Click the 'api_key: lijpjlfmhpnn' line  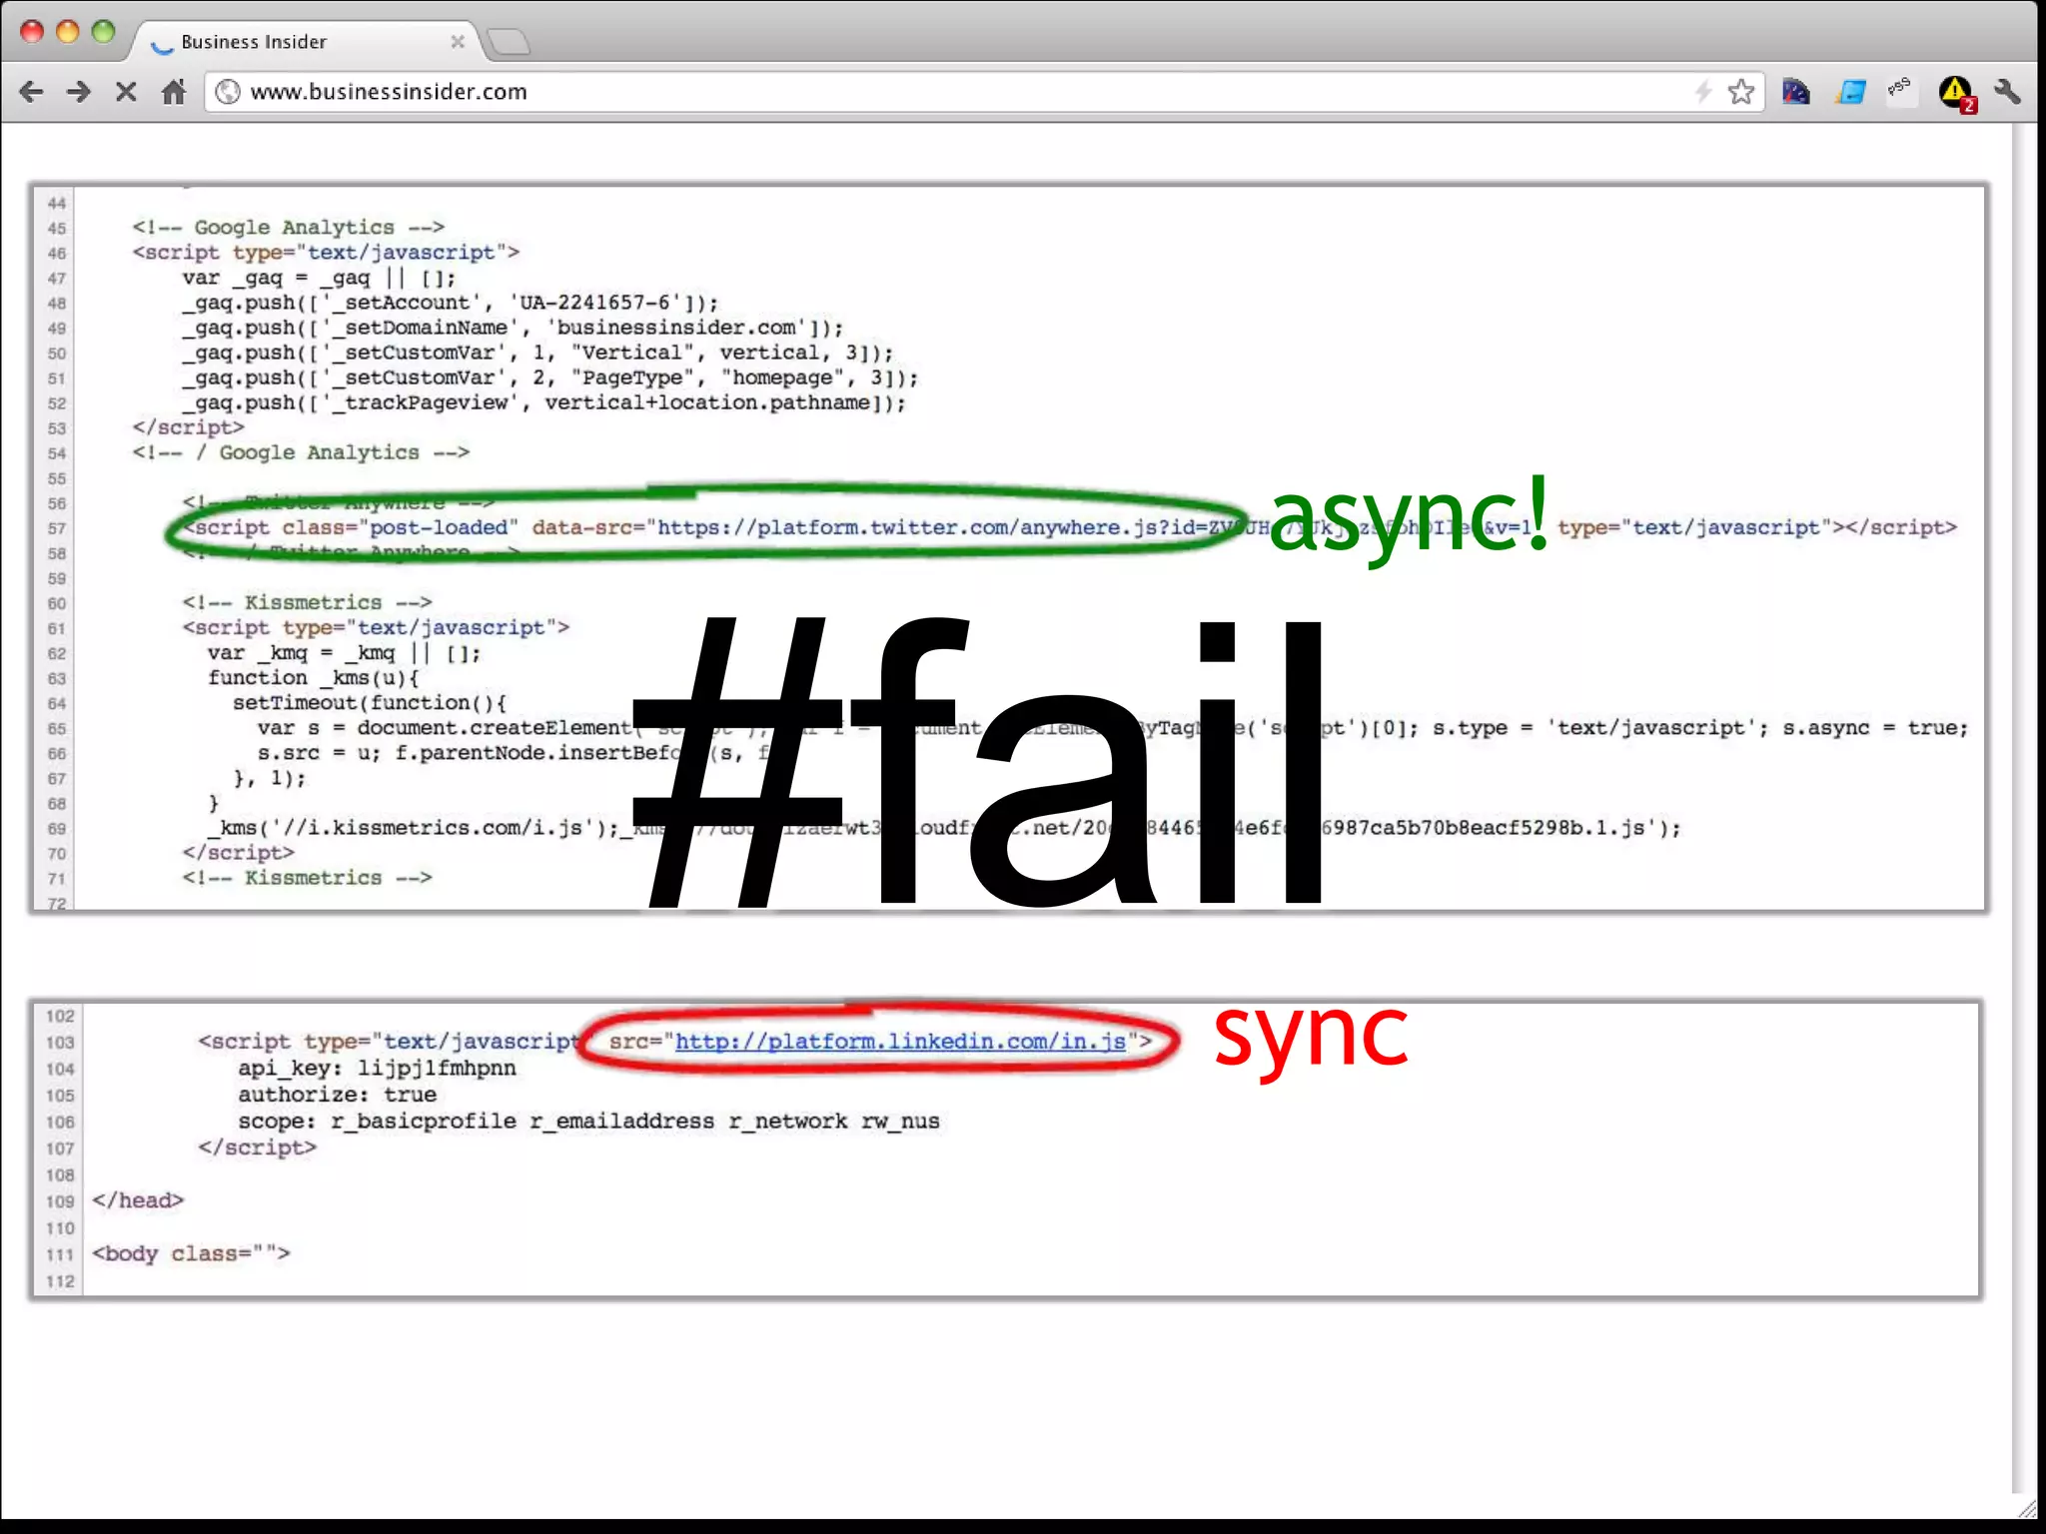click(377, 1069)
